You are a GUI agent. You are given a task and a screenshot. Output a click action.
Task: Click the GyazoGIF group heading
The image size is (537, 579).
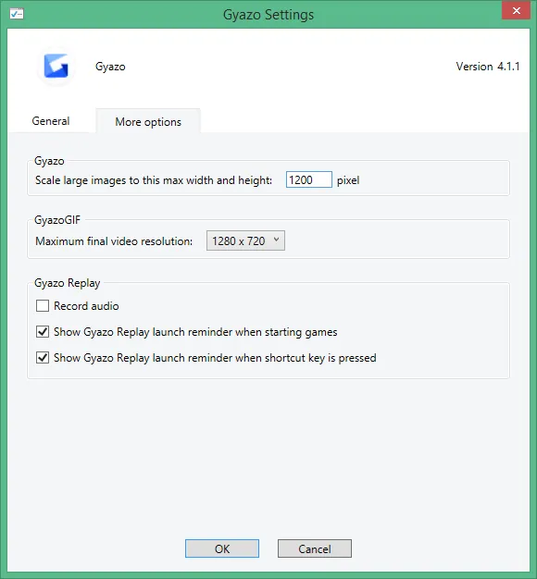pos(57,220)
